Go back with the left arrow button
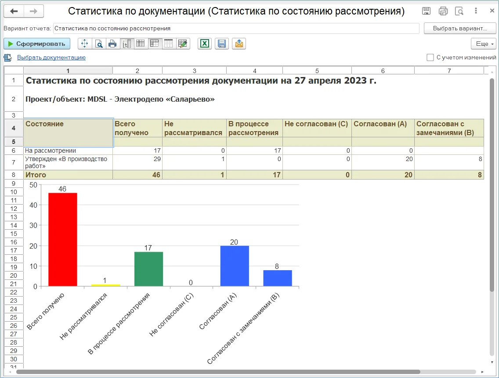 tap(14, 11)
